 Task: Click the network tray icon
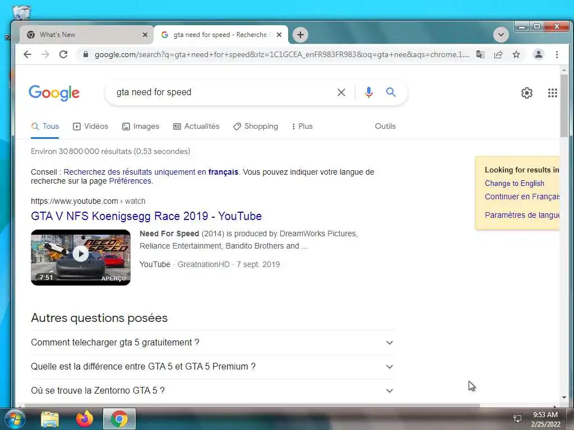pos(517,419)
